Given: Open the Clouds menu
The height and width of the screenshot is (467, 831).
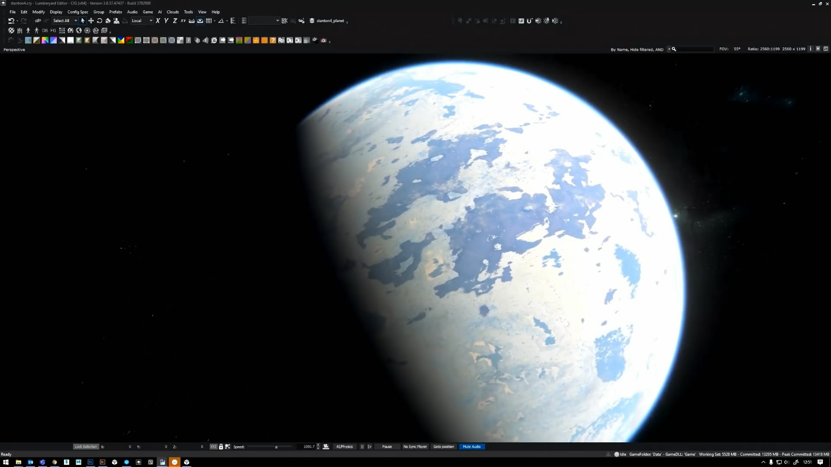Looking at the screenshot, I should click(x=173, y=12).
